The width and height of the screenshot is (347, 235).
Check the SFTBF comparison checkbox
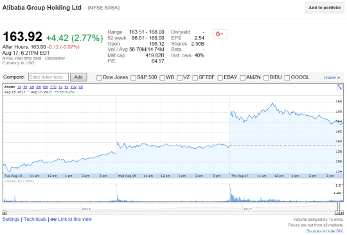195,78
